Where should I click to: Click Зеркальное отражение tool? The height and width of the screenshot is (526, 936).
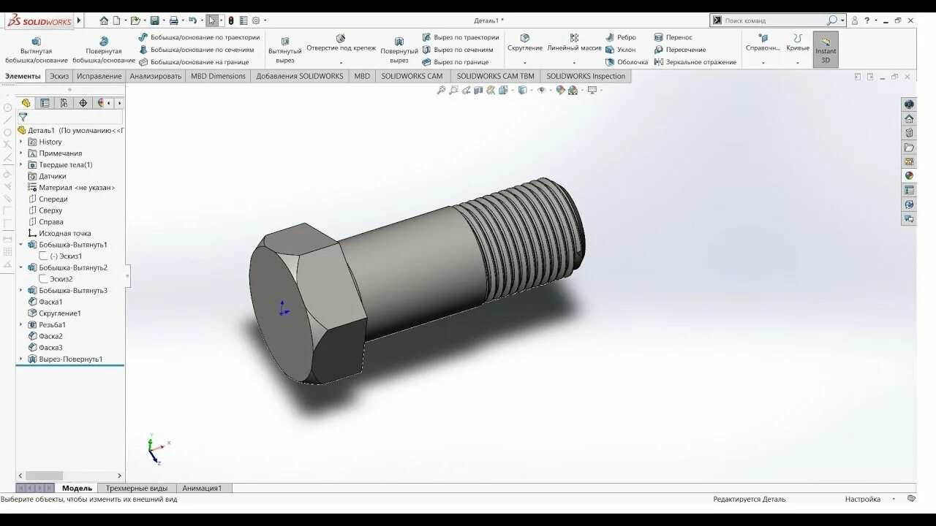[695, 62]
